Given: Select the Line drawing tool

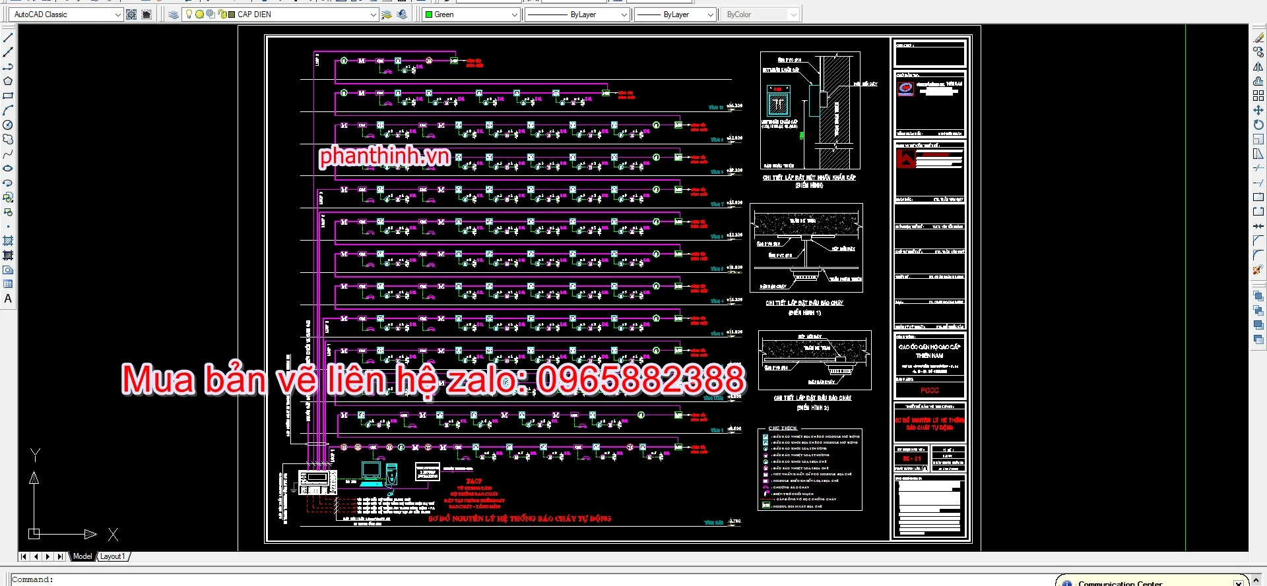Looking at the screenshot, I should click(8, 38).
